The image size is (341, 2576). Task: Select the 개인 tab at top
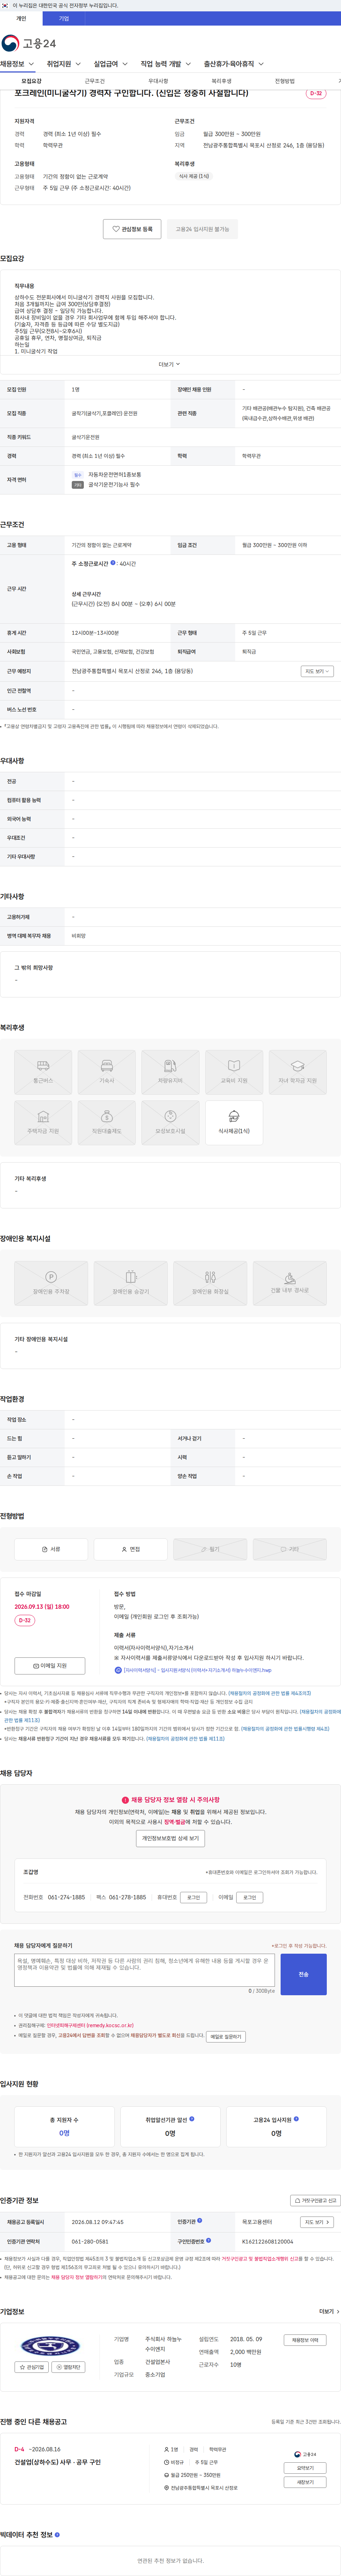21,18
